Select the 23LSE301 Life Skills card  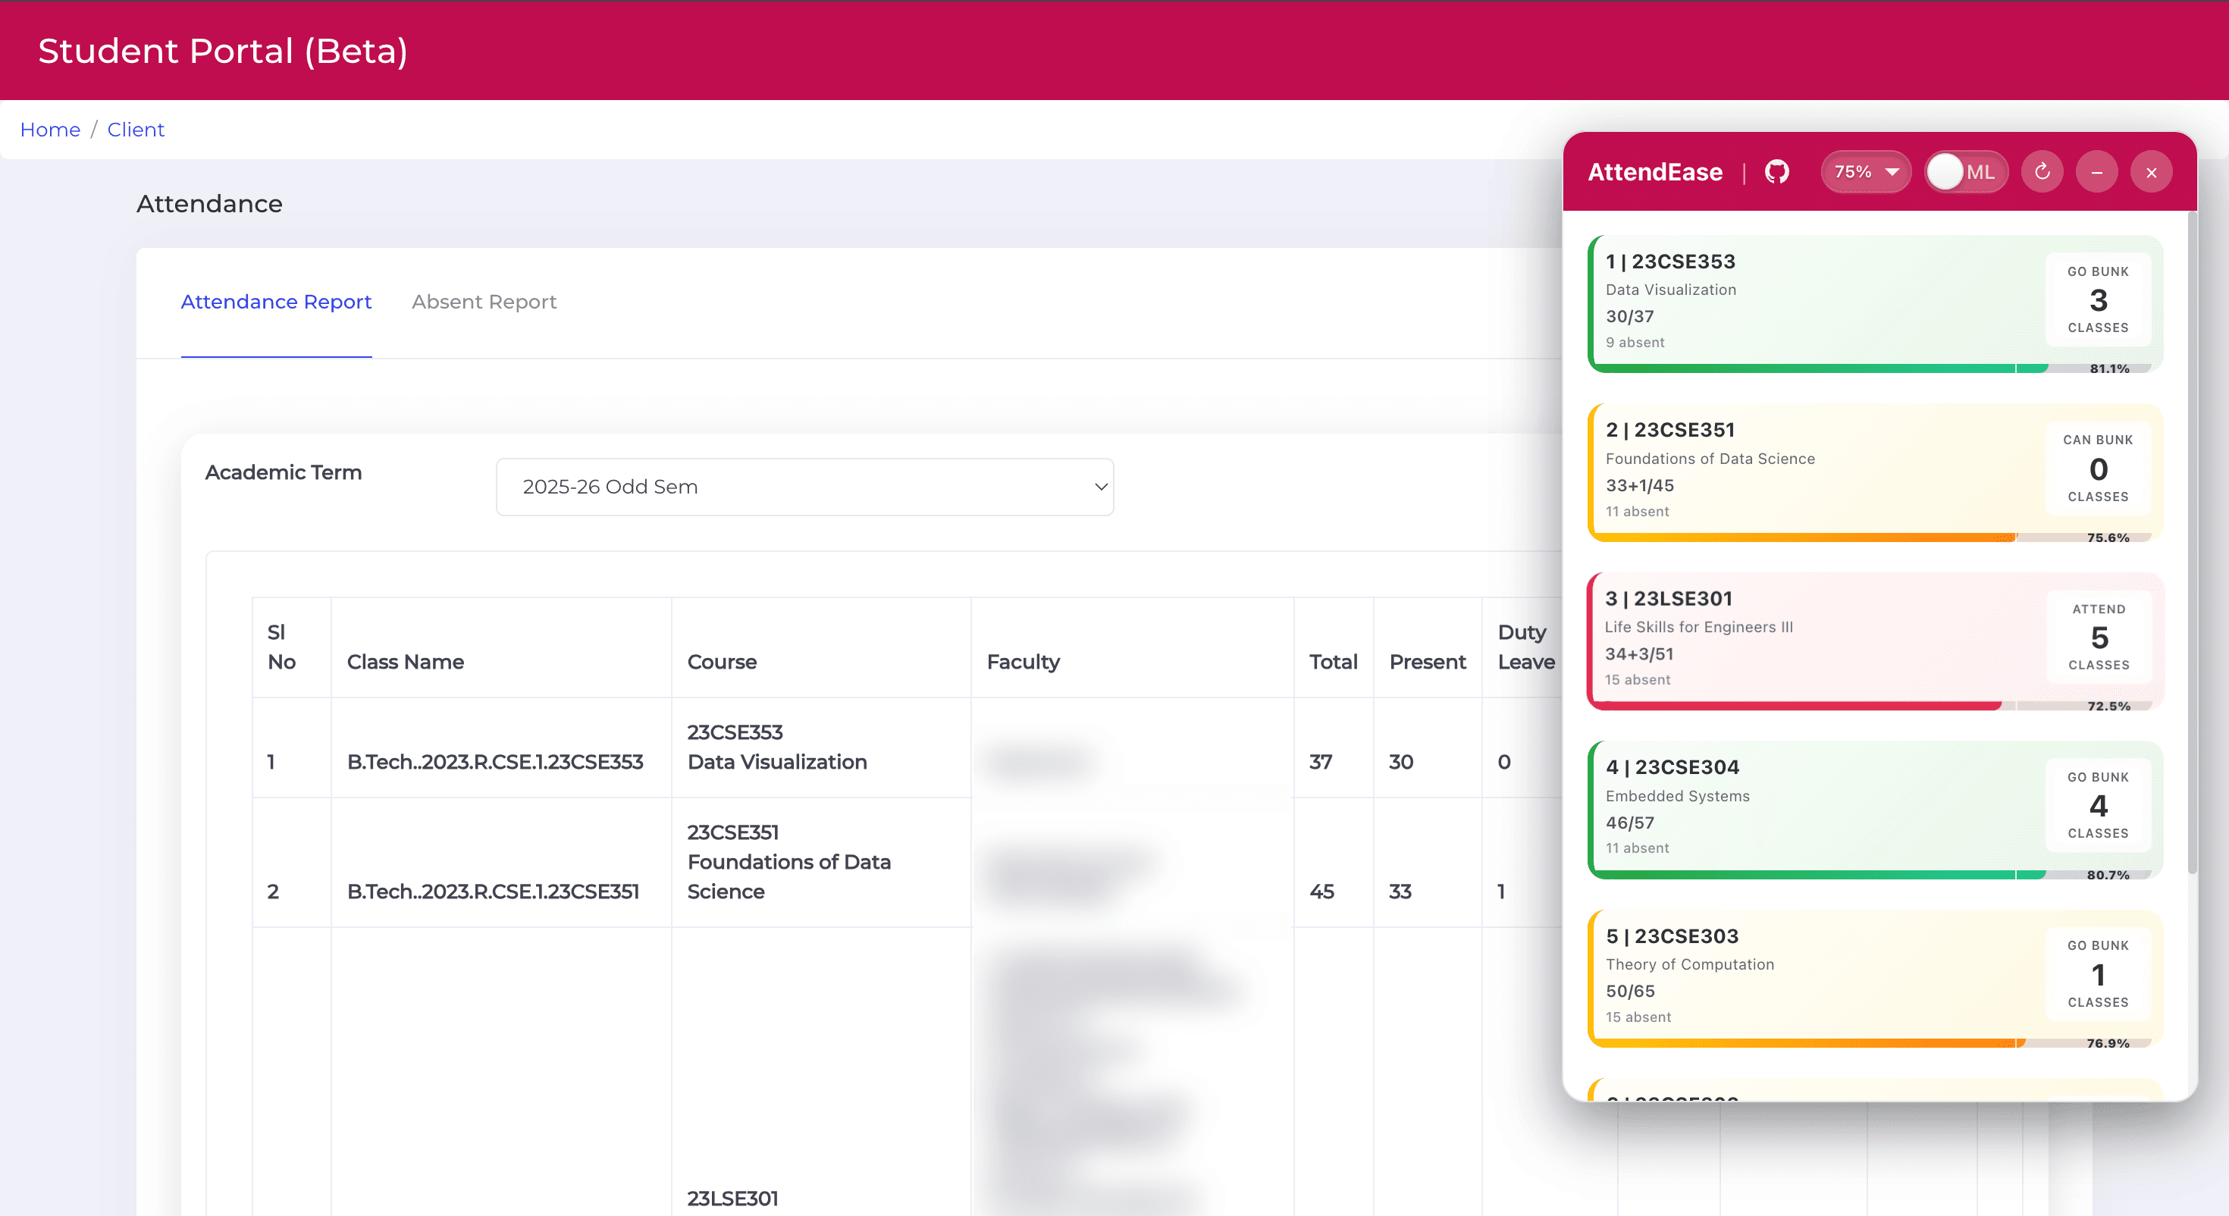1875,641
